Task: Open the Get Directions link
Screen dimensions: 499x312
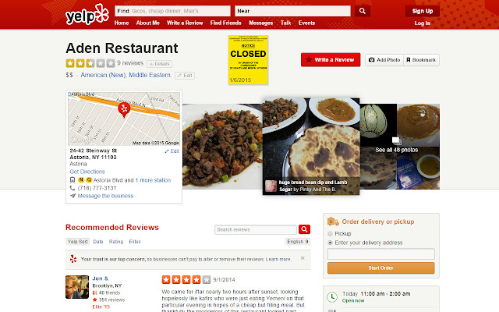Action: [87, 172]
